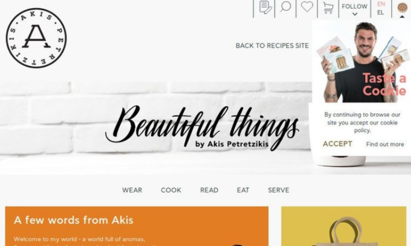Click Find out more about cookies
The height and width of the screenshot is (246, 411).
pos(385,145)
